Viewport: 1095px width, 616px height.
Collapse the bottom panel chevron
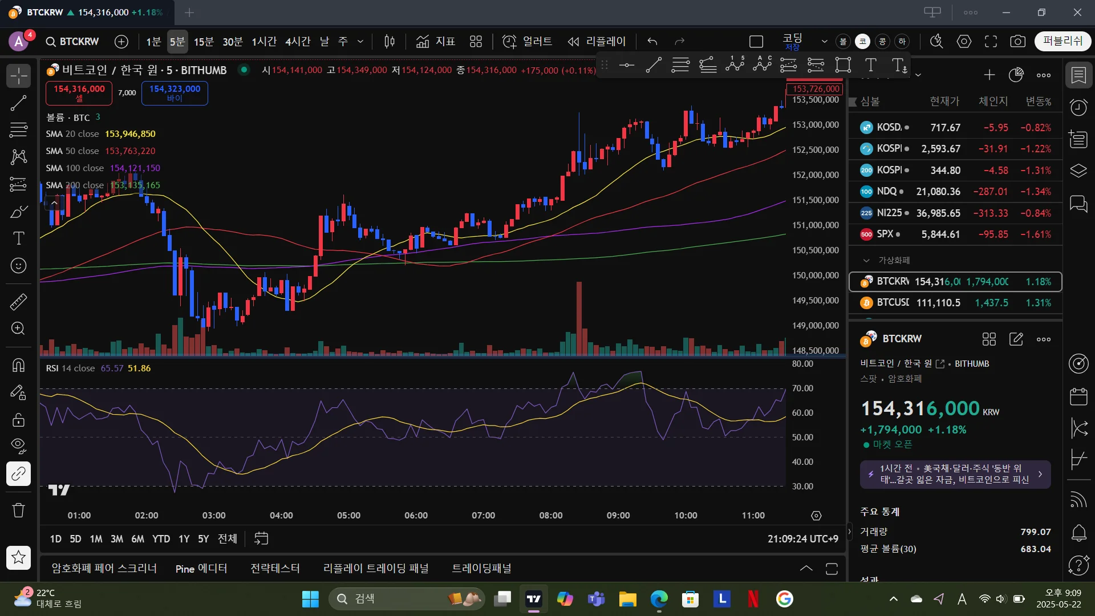pyautogui.click(x=806, y=568)
